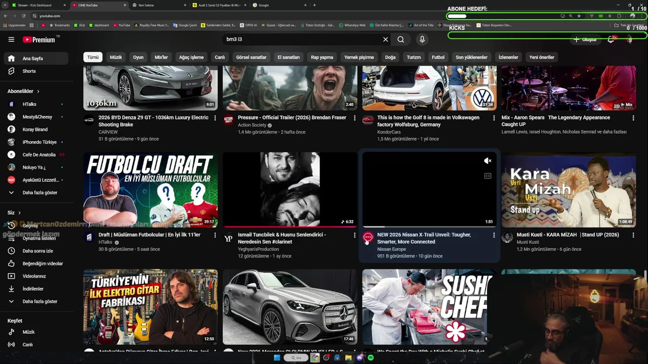This screenshot has width=648, height=364.
Task: Open Müzik under Keşfet
Action: click(x=35, y=332)
